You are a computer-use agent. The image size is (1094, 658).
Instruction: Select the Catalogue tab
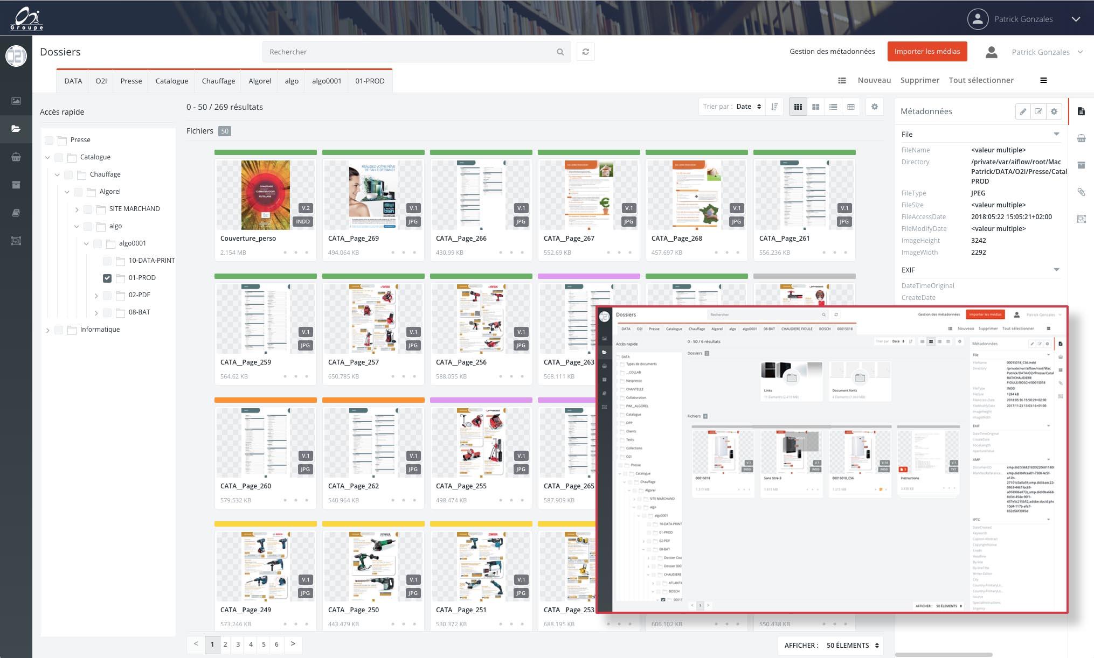[171, 80]
